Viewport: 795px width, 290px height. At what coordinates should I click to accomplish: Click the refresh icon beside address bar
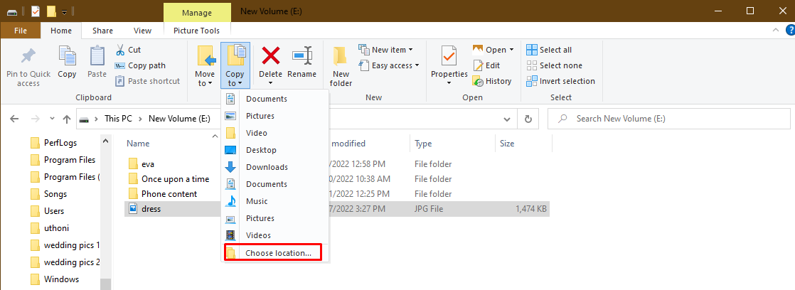[528, 119]
